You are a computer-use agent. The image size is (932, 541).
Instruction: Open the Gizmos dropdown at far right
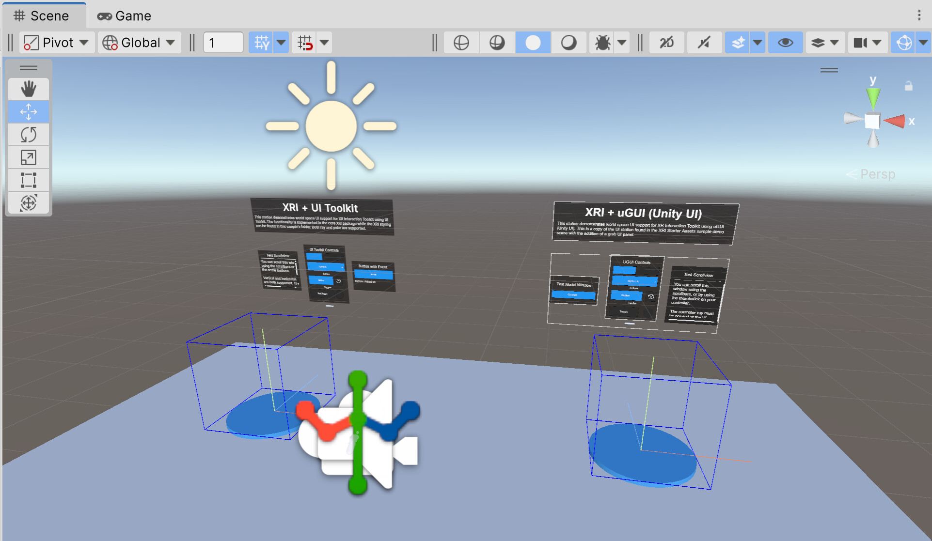pos(923,42)
